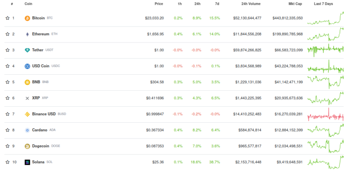Click the XRP logo icon
This screenshot has width=348, height=170.
click(x=27, y=98)
